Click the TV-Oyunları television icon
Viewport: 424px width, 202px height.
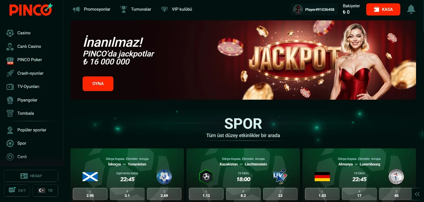(x=10, y=87)
